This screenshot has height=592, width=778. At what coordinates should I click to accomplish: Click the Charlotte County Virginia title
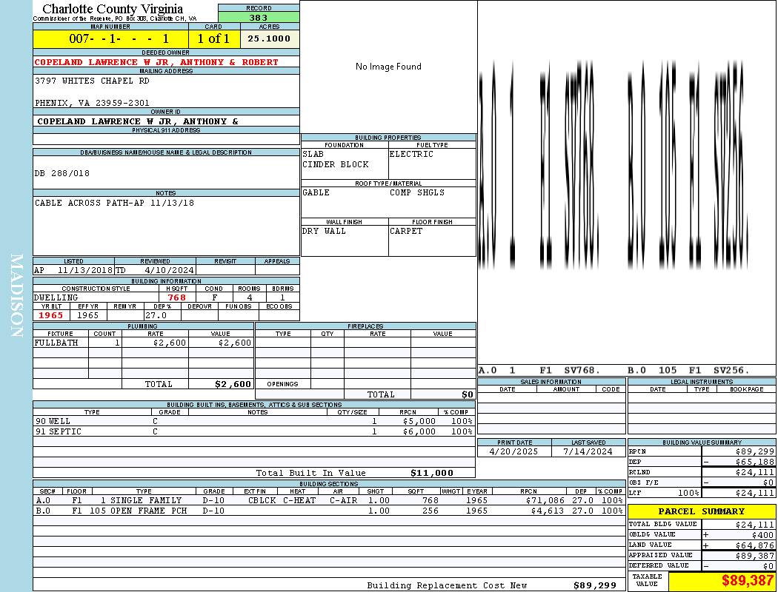(113, 9)
